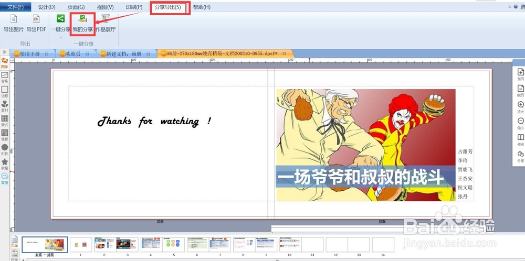Screen dimensions: 525x261
Task: Switch to the 印刷(P) ribbon tab
Action: [134, 7]
